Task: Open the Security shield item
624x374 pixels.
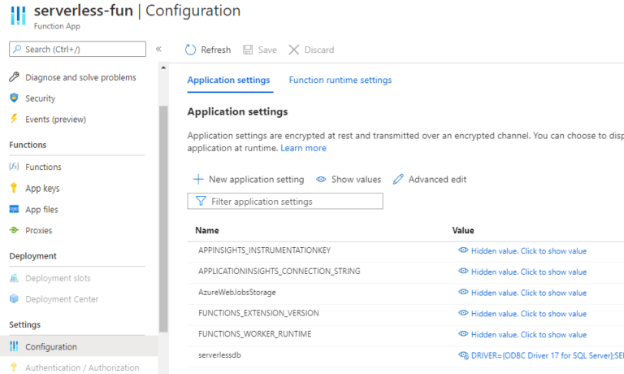Action: point(14,98)
